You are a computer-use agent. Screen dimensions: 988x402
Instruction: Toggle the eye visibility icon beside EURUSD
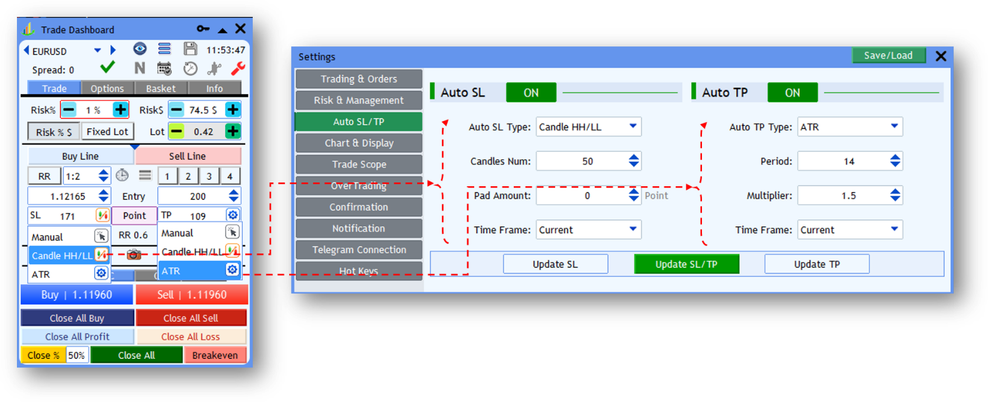[140, 49]
